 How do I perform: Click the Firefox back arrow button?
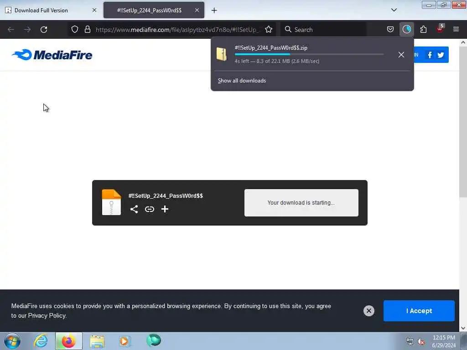pyautogui.click(x=11, y=30)
